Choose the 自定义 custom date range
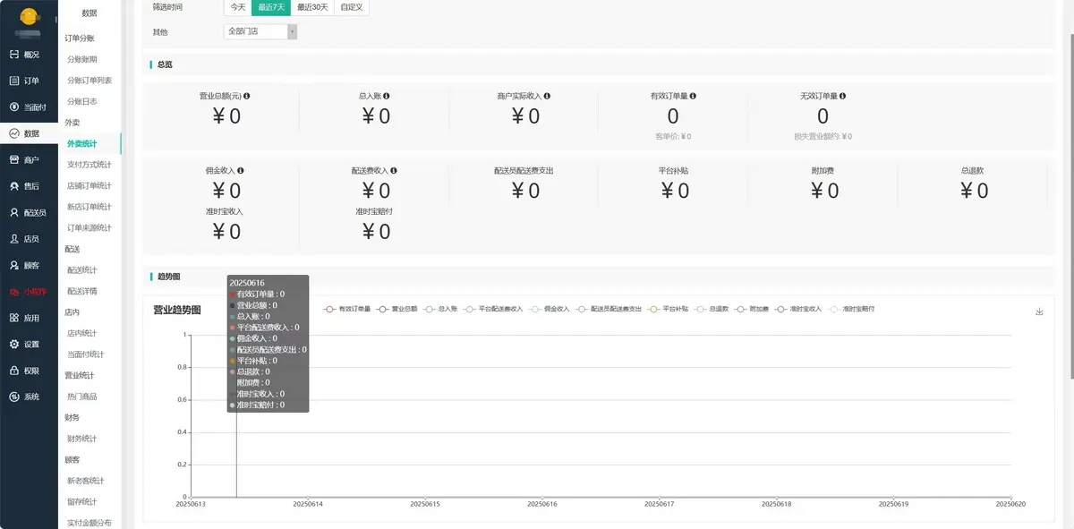 351,7
